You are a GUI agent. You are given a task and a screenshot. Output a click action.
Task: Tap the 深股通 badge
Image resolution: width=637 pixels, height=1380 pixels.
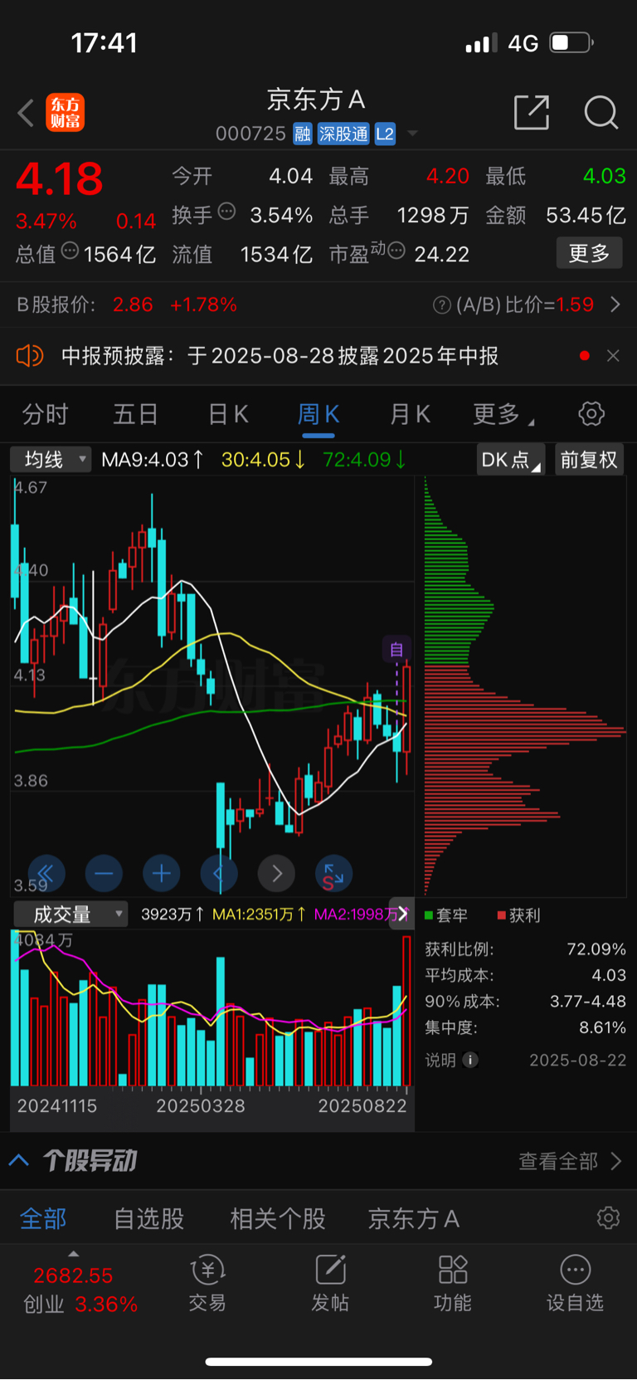(343, 134)
